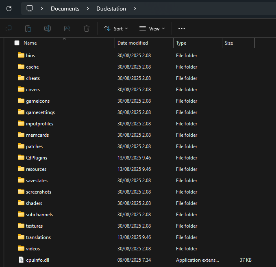Click the screenshots folder icon

(x=21, y=192)
